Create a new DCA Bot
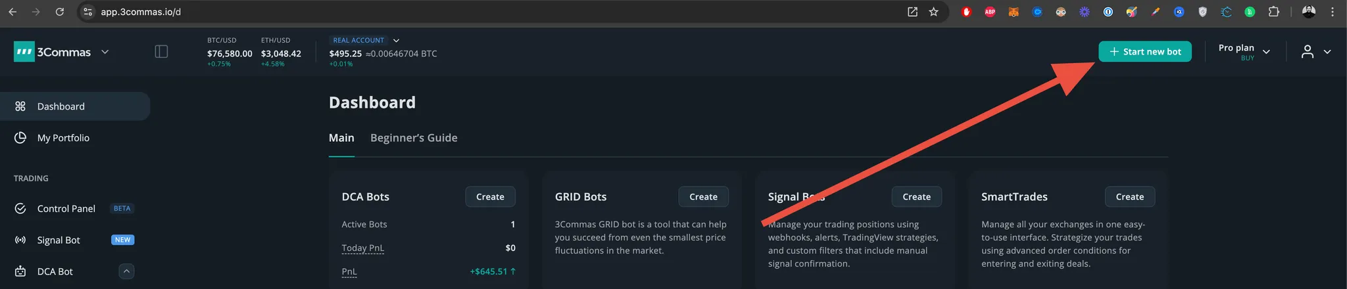Screen dimensions: 1347x289 [x=490, y=197]
